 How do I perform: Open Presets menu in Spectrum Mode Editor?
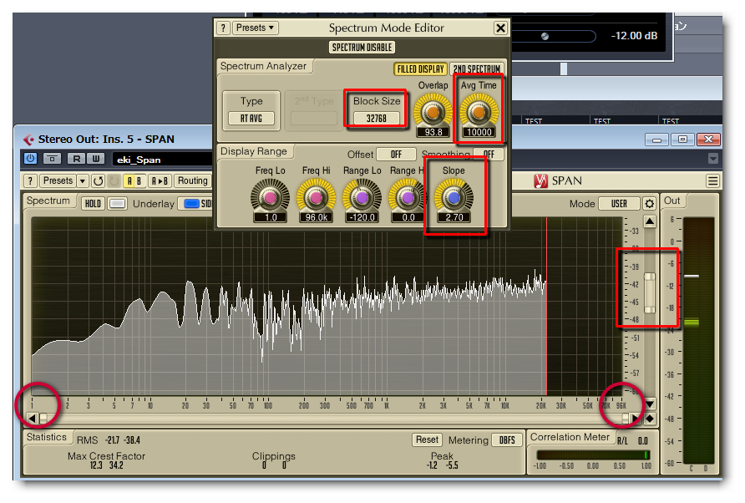(255, 28)
